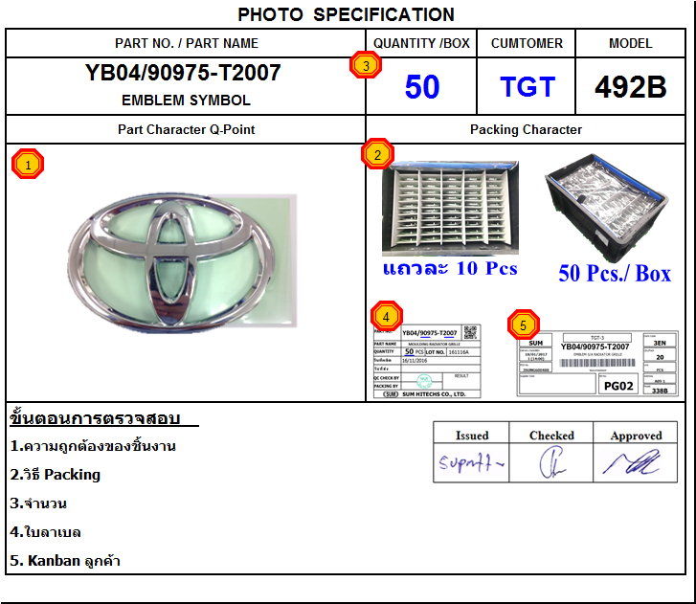Select inspection step 4 text line
The image size is (696, 604).
pos(45,531)
